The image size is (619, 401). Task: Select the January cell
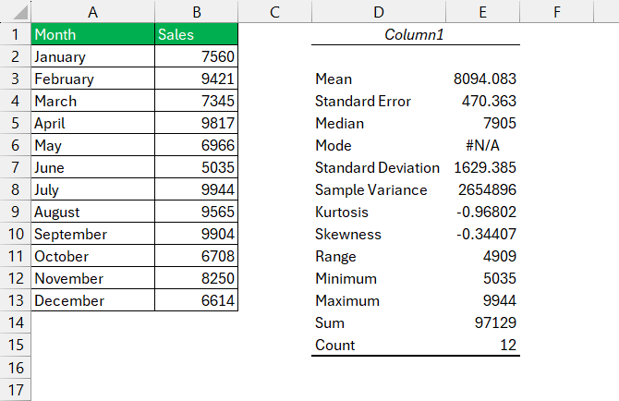pyautogui.click(x=92, y=56)
